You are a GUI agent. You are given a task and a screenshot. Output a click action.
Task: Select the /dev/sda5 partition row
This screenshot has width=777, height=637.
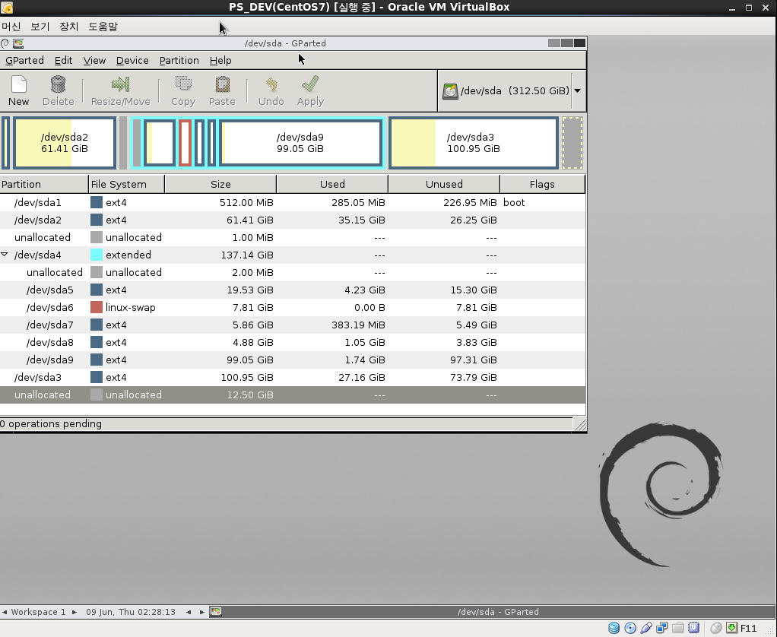(x=293, y=290)
